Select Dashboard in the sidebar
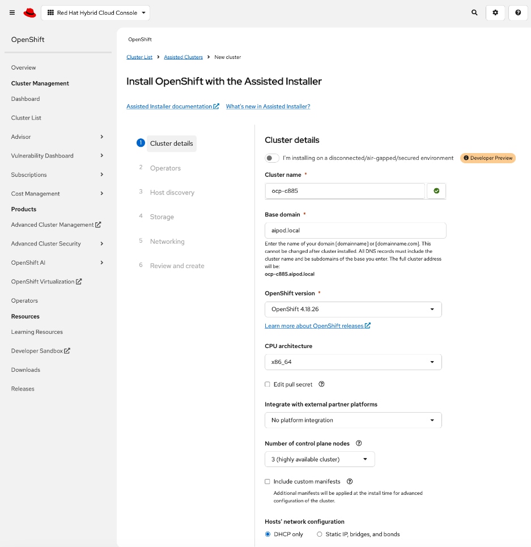The width and height of the screenshot is (531, 547). [x=26, y=99]
